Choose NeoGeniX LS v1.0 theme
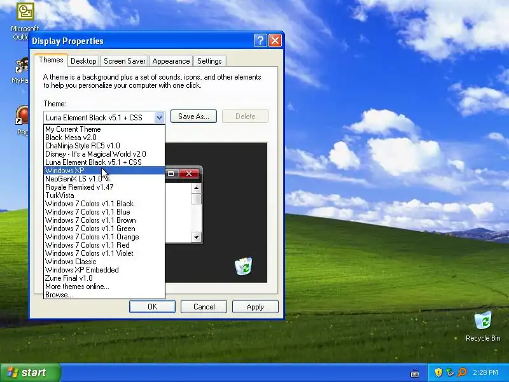 [x=104, y=179]
